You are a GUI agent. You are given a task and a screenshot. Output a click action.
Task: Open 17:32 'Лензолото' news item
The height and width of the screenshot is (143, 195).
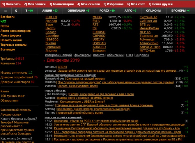(x=96, y=121)
